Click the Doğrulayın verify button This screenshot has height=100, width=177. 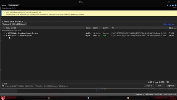pyautogui.click(x=171, y=86)
